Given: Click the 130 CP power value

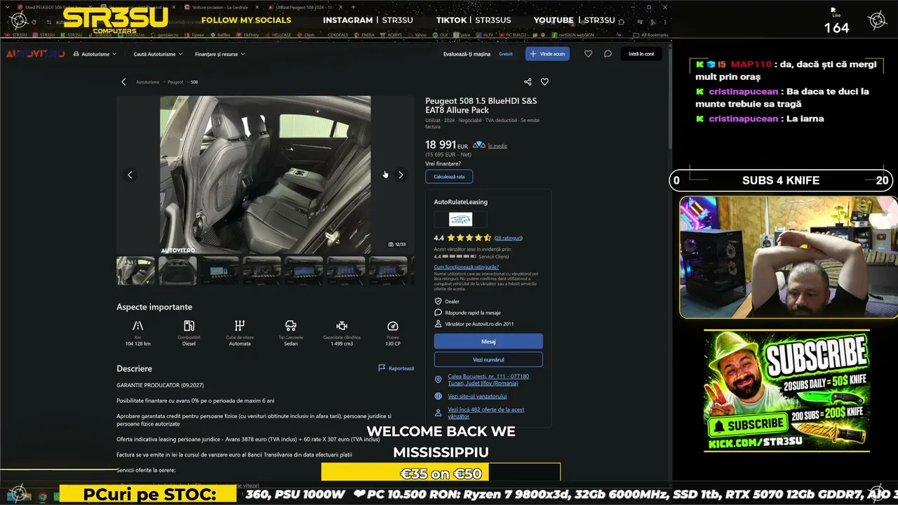Looking at the screenshot, I should (393, 344).
